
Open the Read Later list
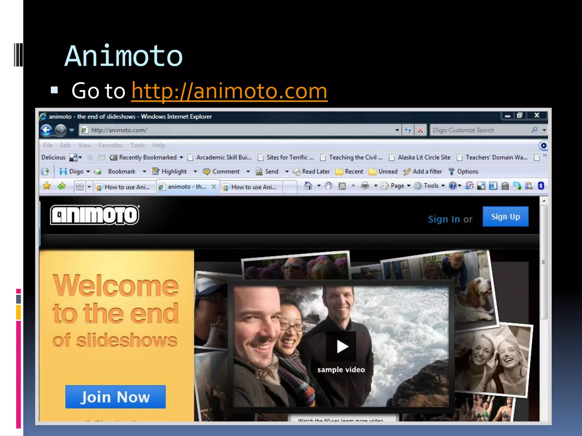[312, 171]
